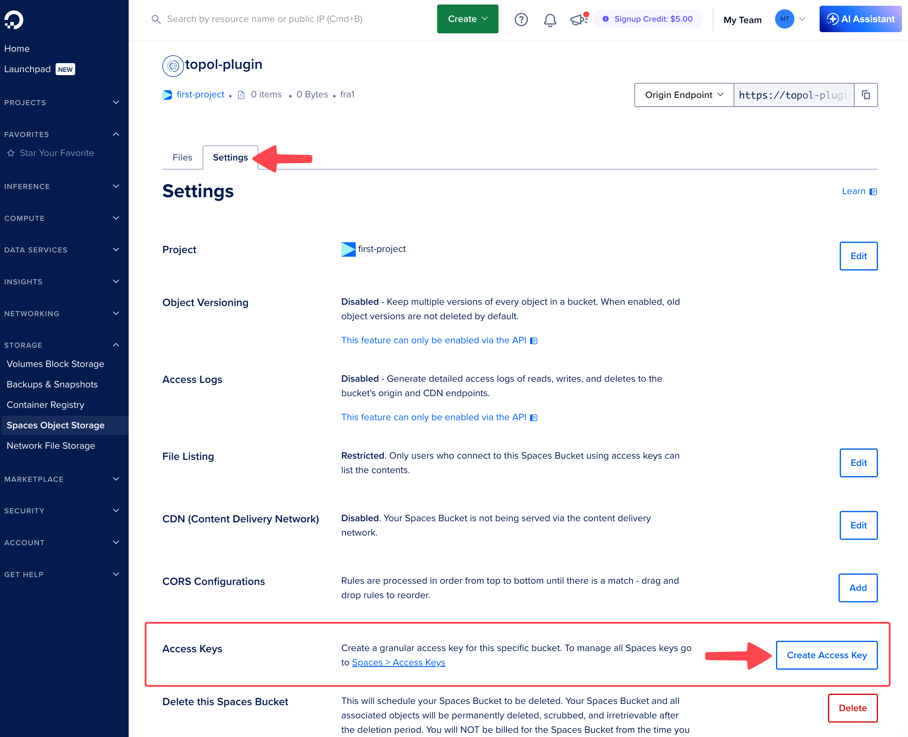Click the Signup Credit badge
This screenshot has height=737, width=908.
648,19
